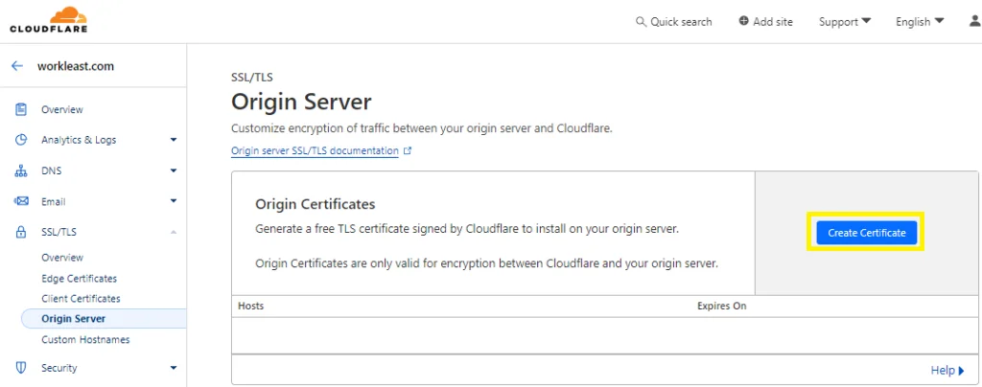Go to Edge Certificates

pyautogui.click(x=79, y=278)
